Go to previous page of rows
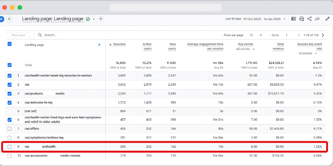Viewport: 333px width, 166px height. 299,35
